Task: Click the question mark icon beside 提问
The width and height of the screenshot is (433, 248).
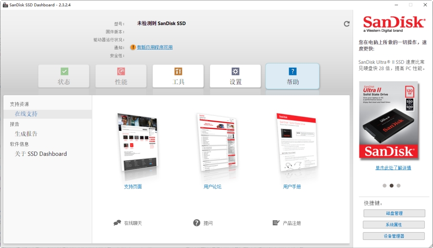Action: point(197,223)
